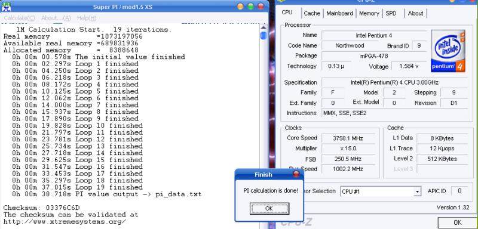The height and width of the screenshot is (229, 478).
Task: Click the Super PI scrollbar up arrow
Action: [x=263, y=27]
